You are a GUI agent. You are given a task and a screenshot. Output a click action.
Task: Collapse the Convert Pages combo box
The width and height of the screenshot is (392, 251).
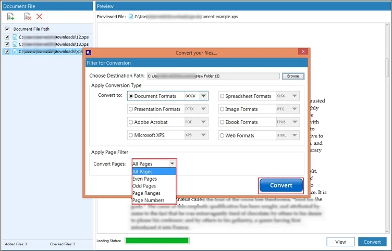point(172,164)
